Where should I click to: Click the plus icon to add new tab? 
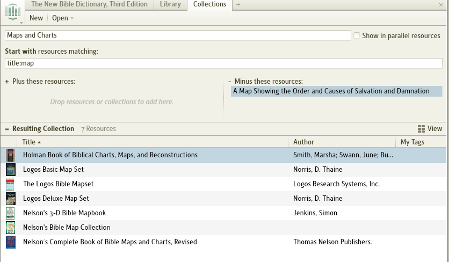coord(238,5)
